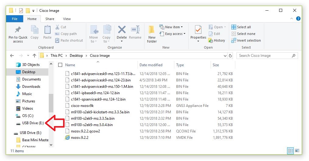
Task: Click the Rename icon
Action: click(135, 30)
